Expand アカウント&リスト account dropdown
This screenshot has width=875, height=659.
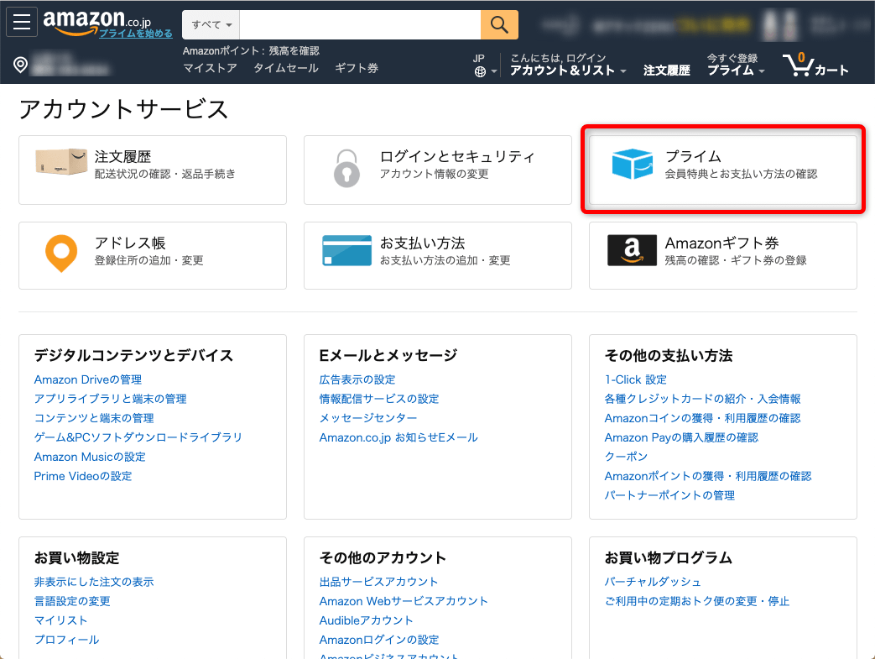568,71
